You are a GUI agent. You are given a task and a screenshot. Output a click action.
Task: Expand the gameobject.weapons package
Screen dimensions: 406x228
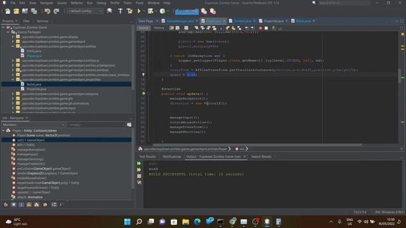(13, 94)
